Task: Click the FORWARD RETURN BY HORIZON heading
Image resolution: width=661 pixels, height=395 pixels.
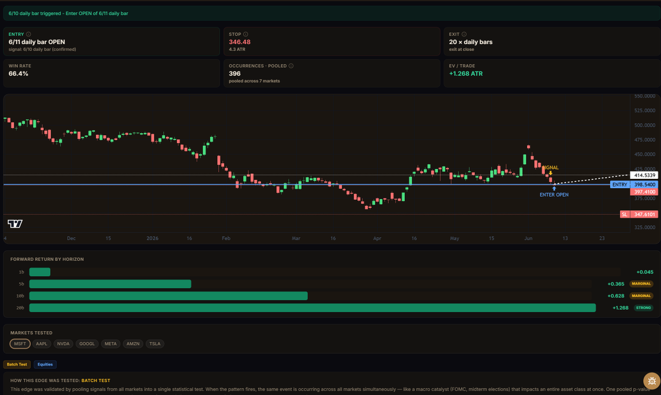Action: (x=47, y=259)
